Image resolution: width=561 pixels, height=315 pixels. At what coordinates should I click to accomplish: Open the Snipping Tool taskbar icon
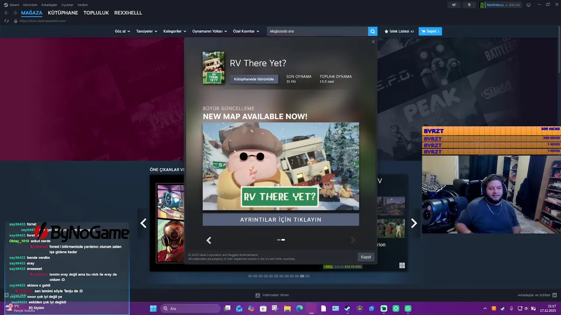(275, 308)
